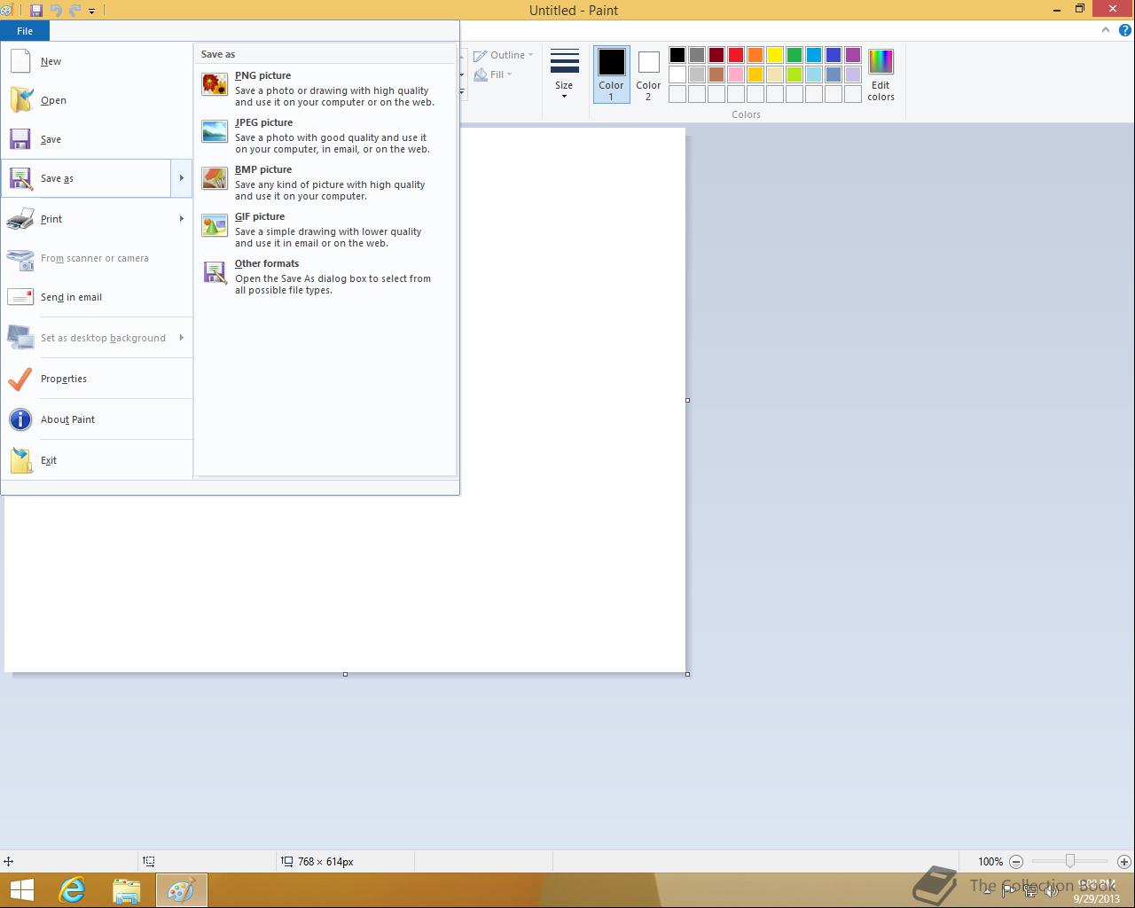
Task: Click the File tab
Action: point(25,31)
